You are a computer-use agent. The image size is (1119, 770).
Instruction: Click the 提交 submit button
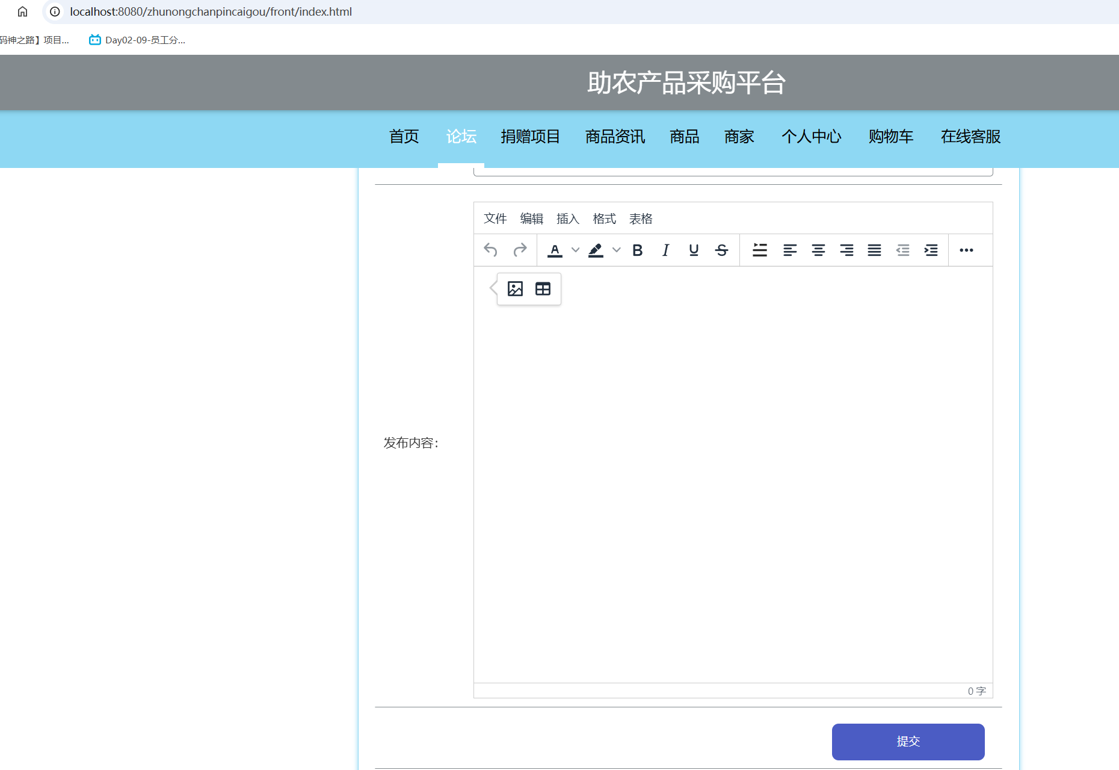(x=908, y=742)
